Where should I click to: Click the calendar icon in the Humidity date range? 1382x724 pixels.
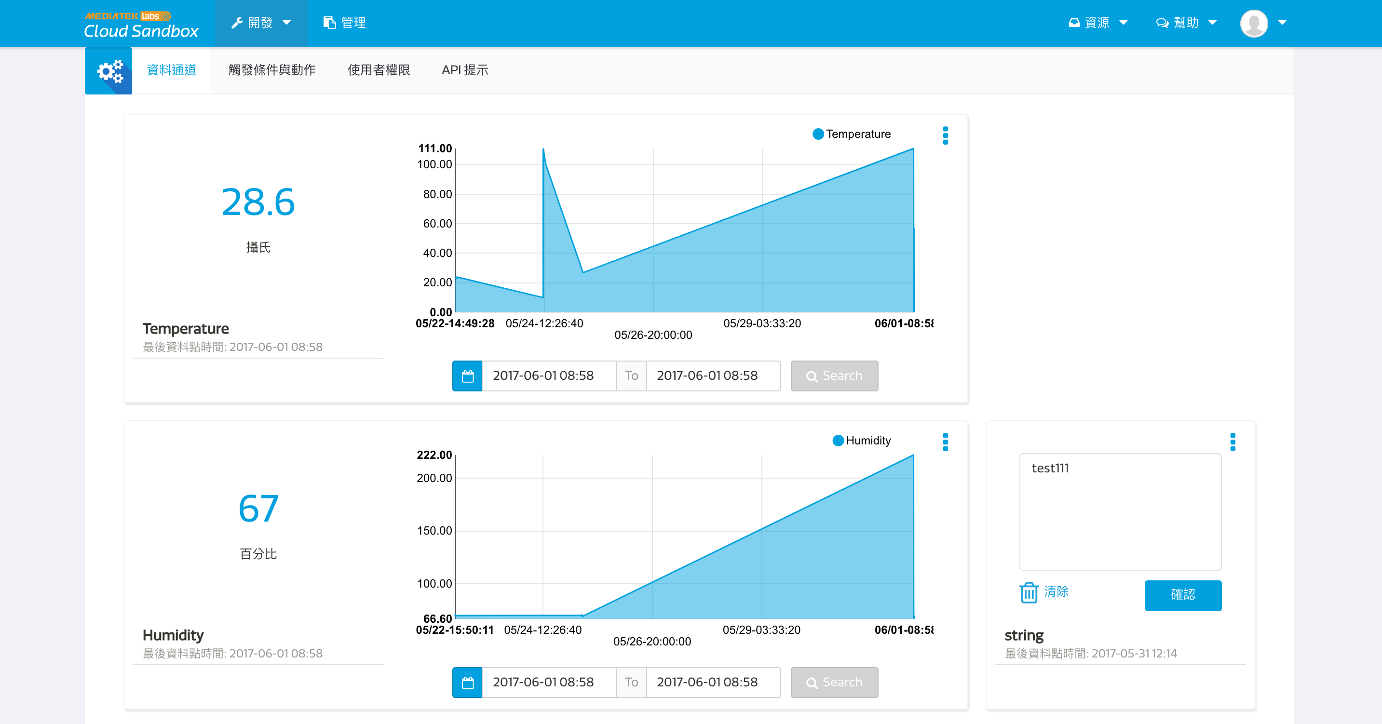pyautogui.click(x=467, y=682)
